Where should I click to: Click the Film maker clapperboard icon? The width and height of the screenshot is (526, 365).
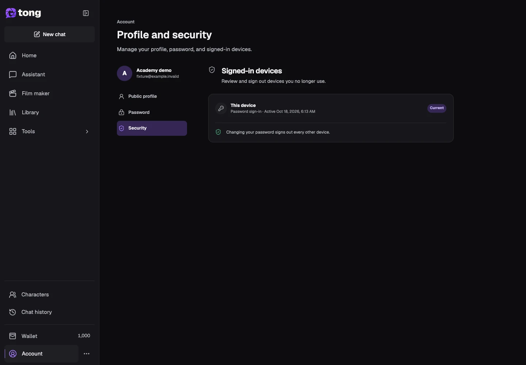coord(13,93)
